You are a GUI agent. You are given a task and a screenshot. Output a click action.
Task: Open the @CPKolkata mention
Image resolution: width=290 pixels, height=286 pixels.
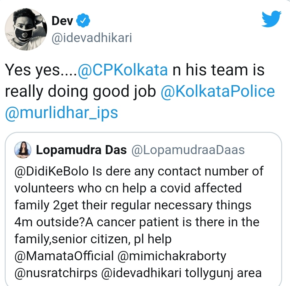point(123,70)
